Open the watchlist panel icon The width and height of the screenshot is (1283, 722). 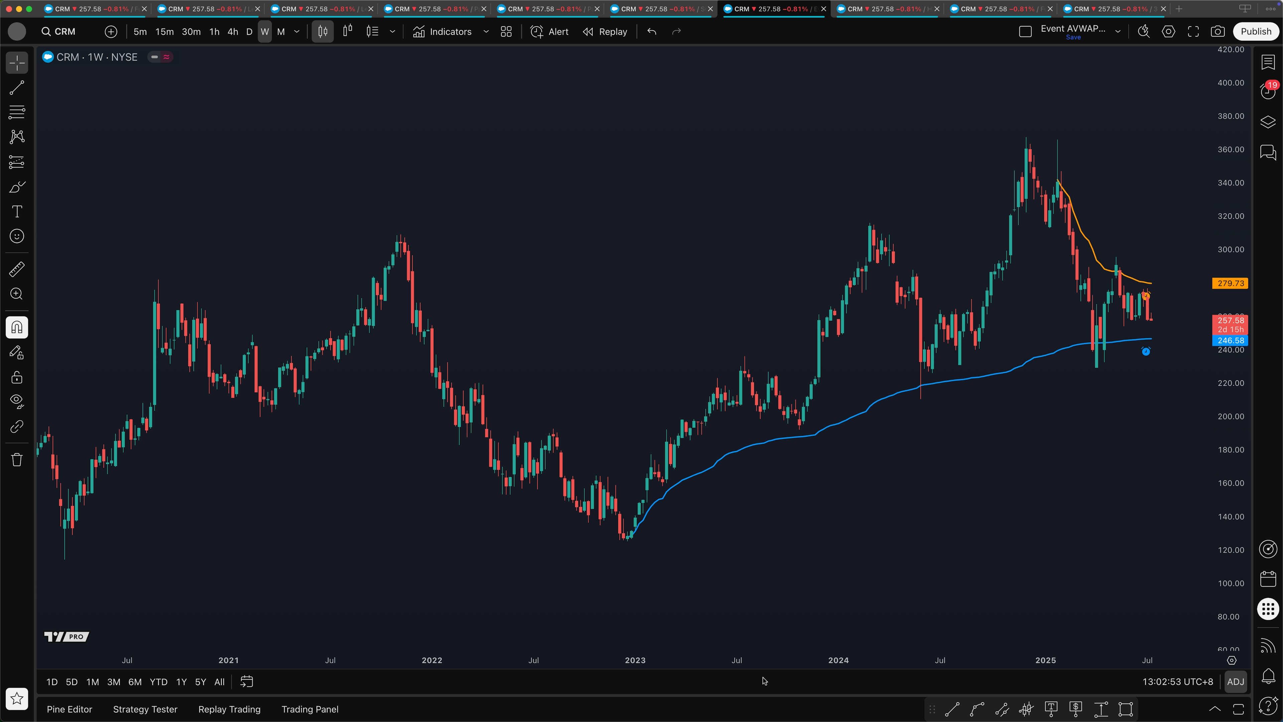pyautogui.click(x=1268, y=63)
